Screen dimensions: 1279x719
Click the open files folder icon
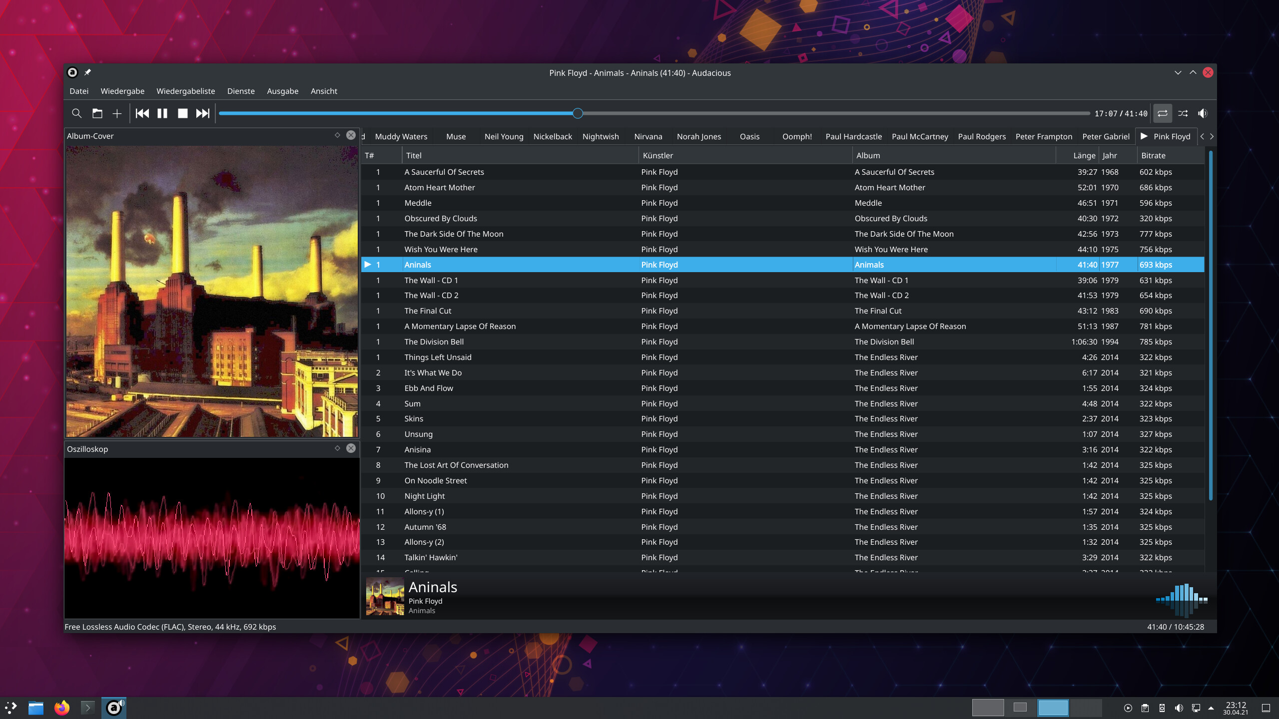coord(97,113)
